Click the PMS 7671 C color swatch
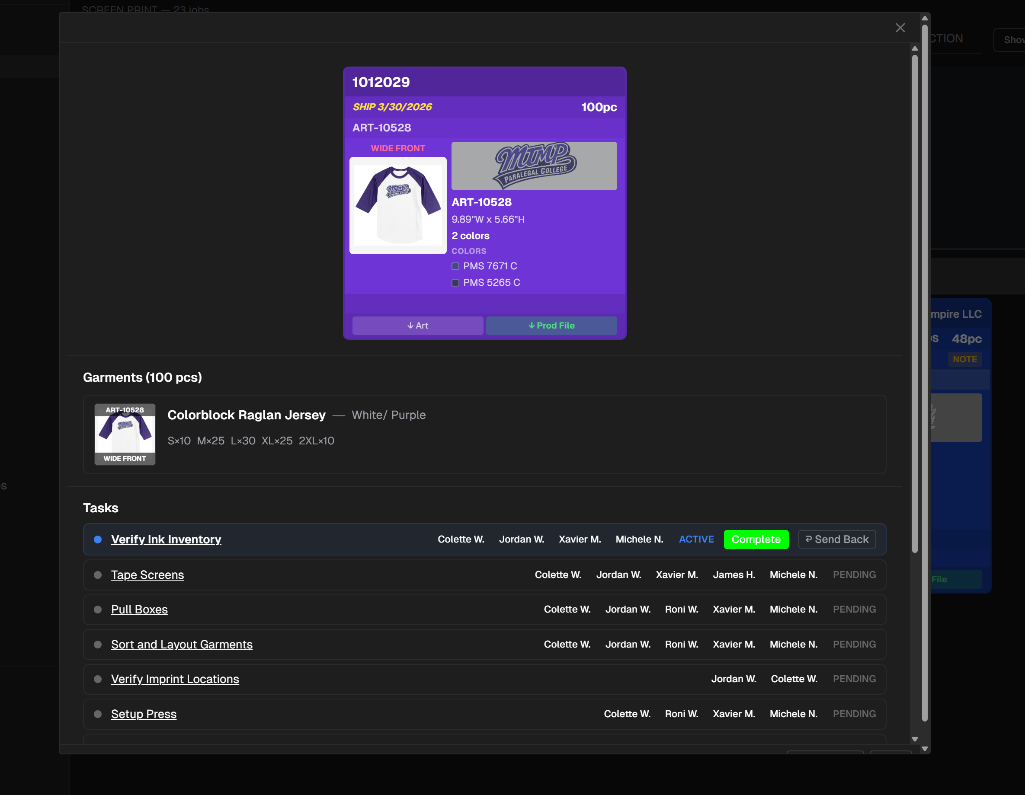This screenshot has width=1025, height=795. point(455,266)
